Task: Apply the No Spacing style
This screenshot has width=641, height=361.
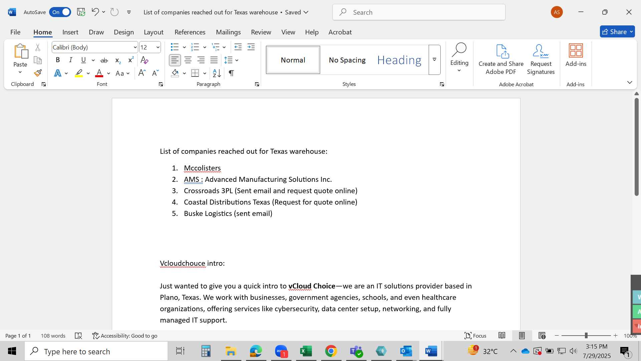Action: pos(347,60)
